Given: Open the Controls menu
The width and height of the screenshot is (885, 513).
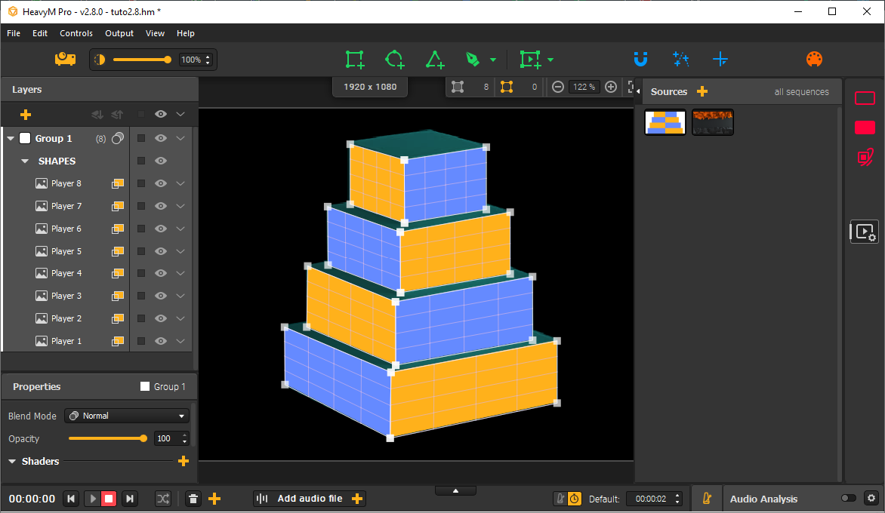Looking at the screenshot, I should point(76,33).
